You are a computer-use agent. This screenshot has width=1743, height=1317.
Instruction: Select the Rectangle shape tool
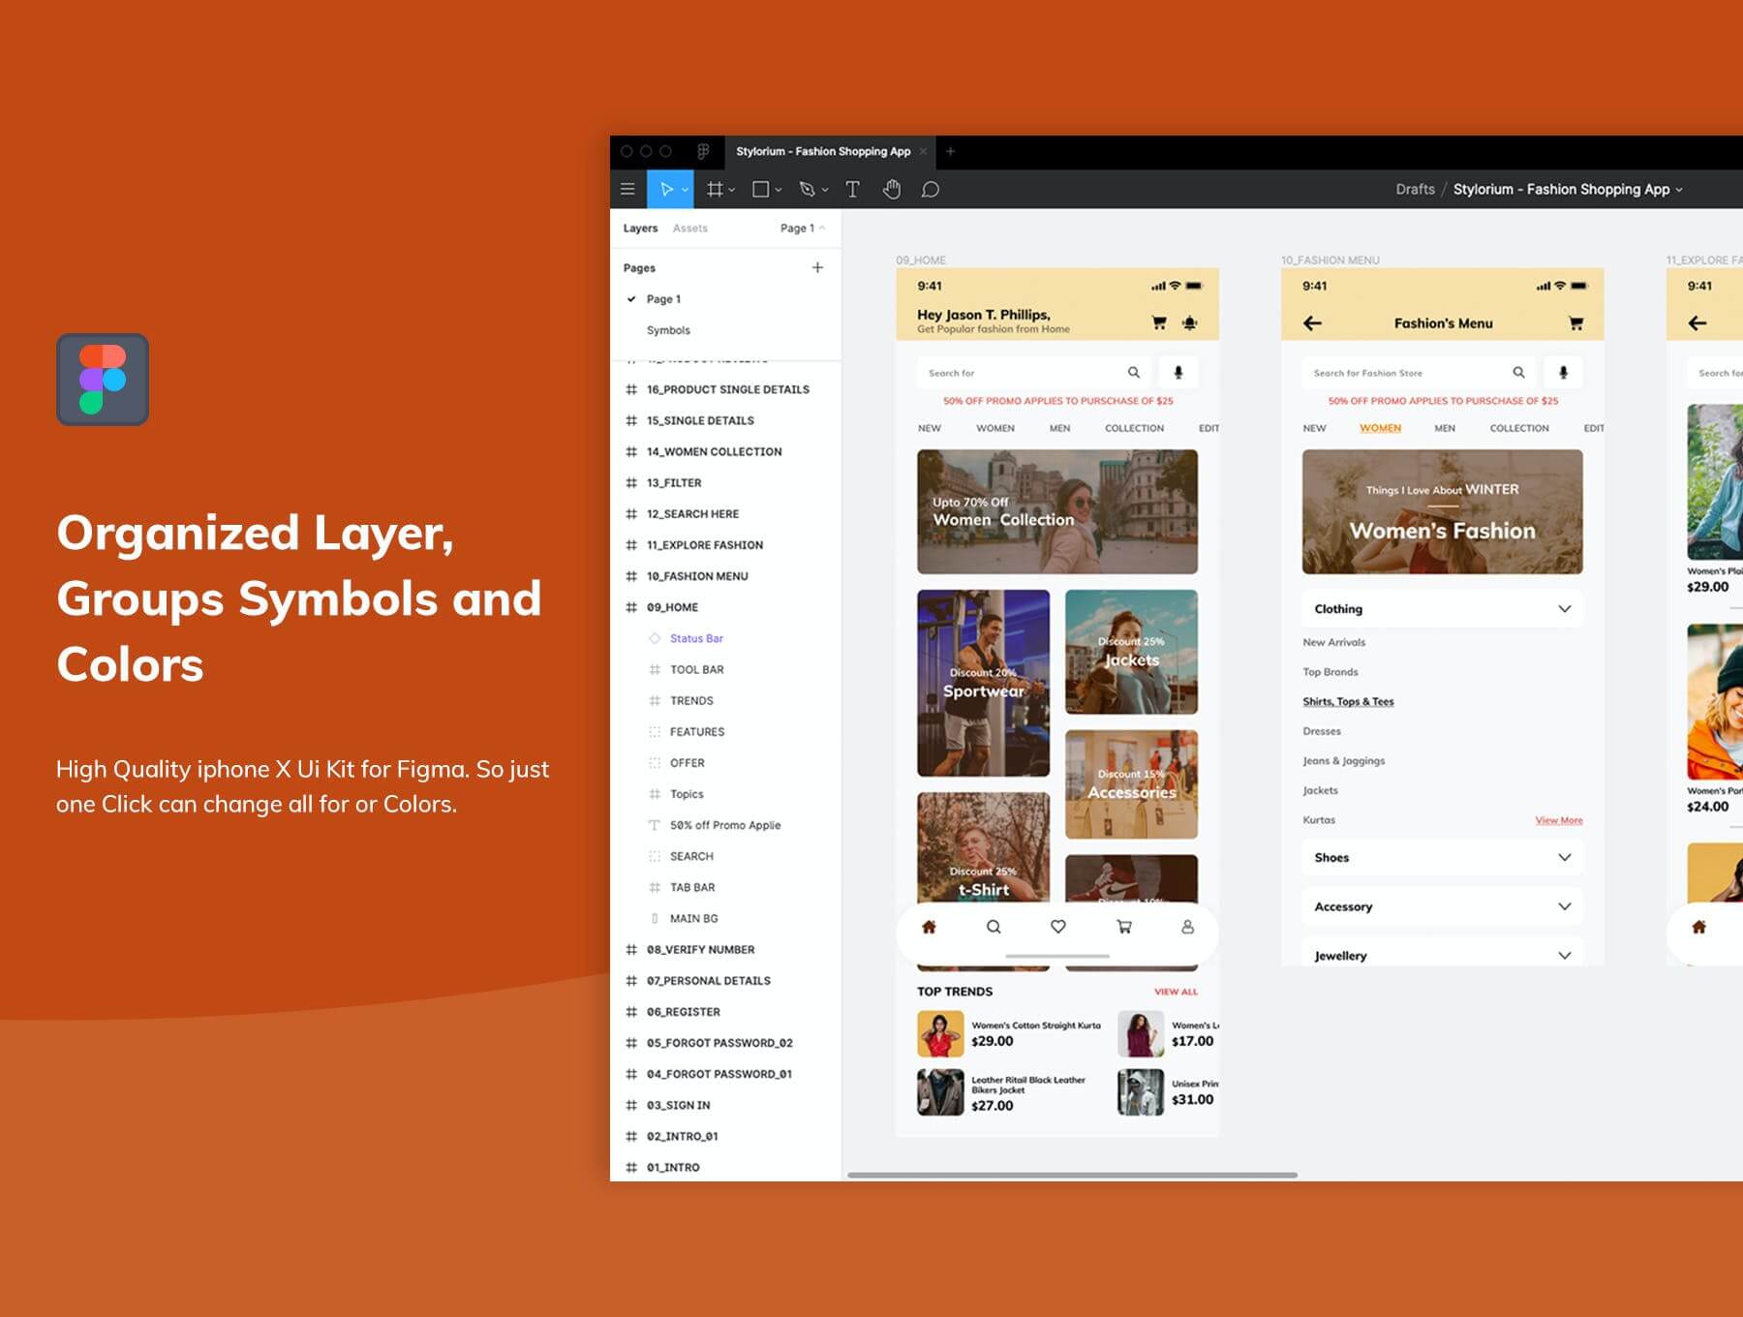point(761,190)
